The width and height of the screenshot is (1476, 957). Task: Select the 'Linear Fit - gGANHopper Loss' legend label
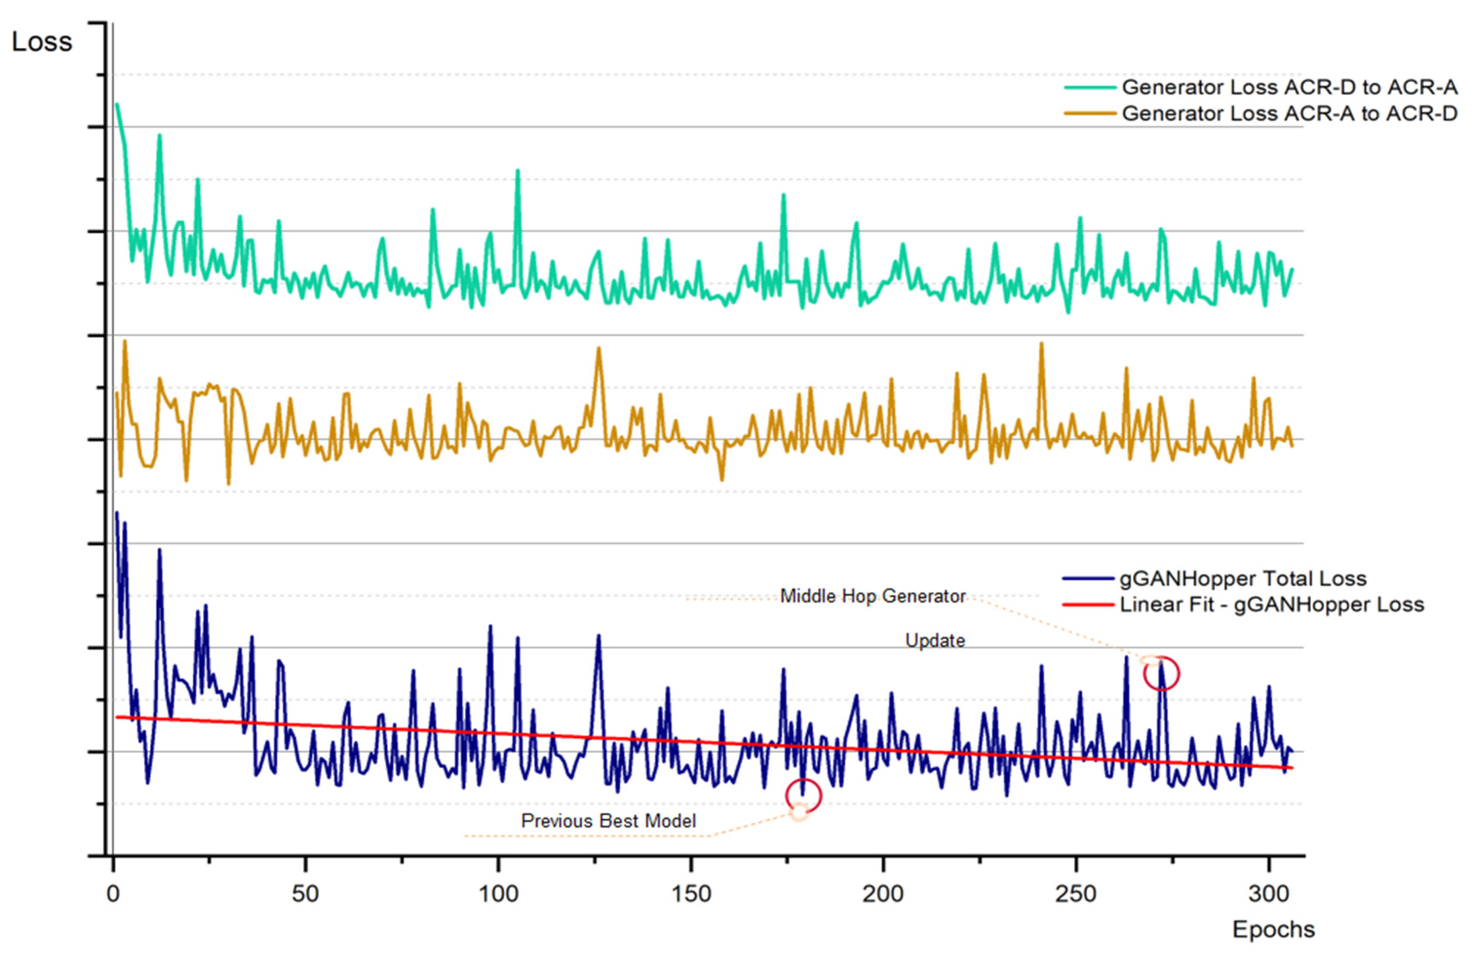(x=1271, y=605)
